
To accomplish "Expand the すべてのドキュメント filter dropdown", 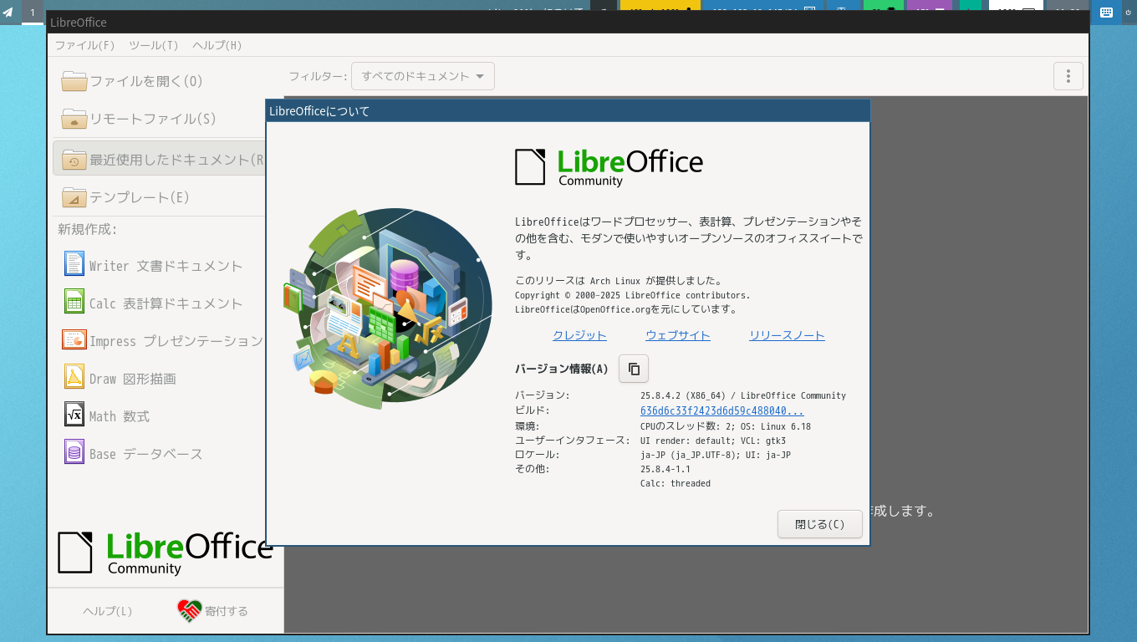I will (x=422, y=76).
